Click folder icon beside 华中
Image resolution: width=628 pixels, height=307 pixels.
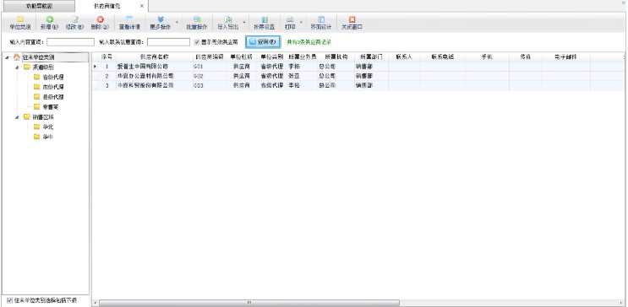(x=37, y=137)
